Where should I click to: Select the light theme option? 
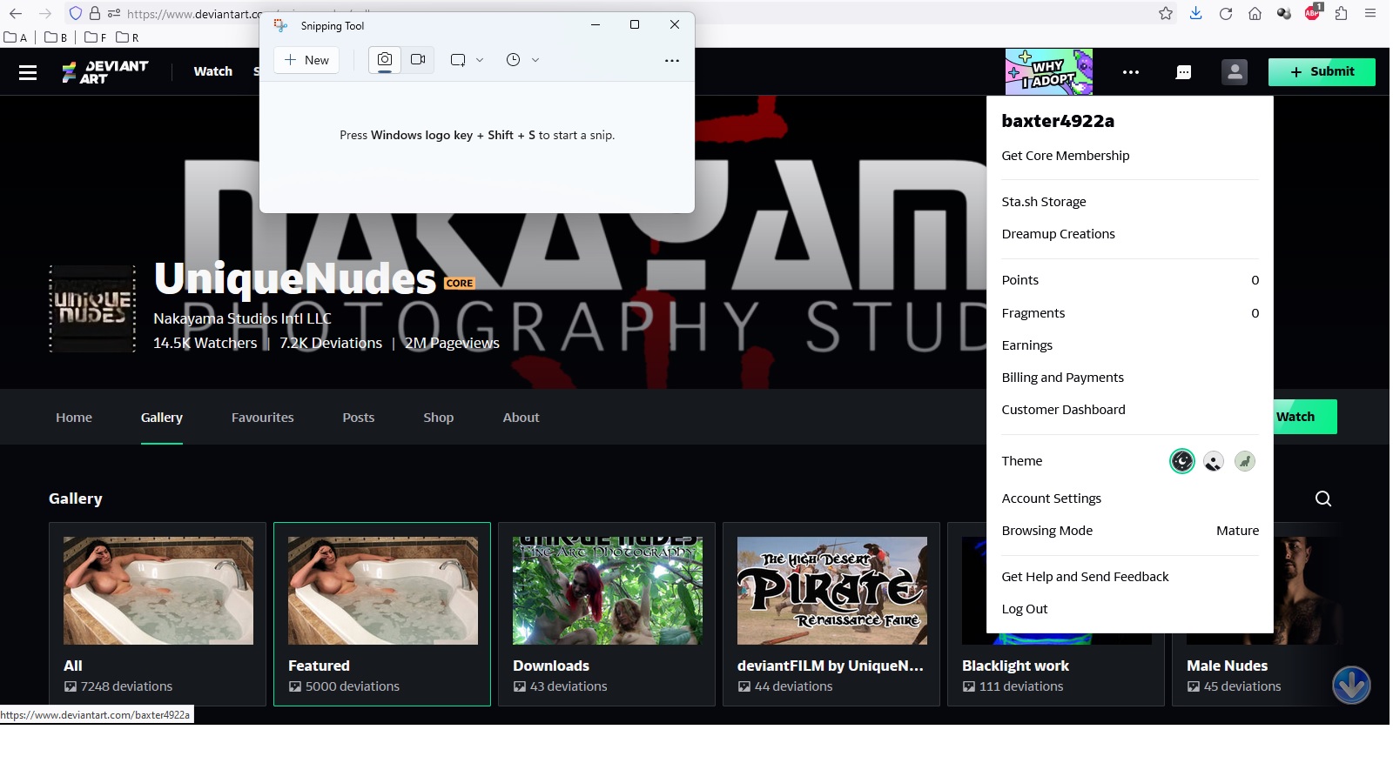tap(1214, 461)
